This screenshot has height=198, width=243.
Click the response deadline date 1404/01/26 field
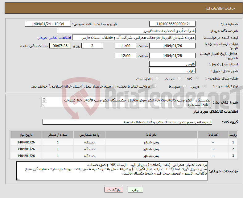[172, 46]
